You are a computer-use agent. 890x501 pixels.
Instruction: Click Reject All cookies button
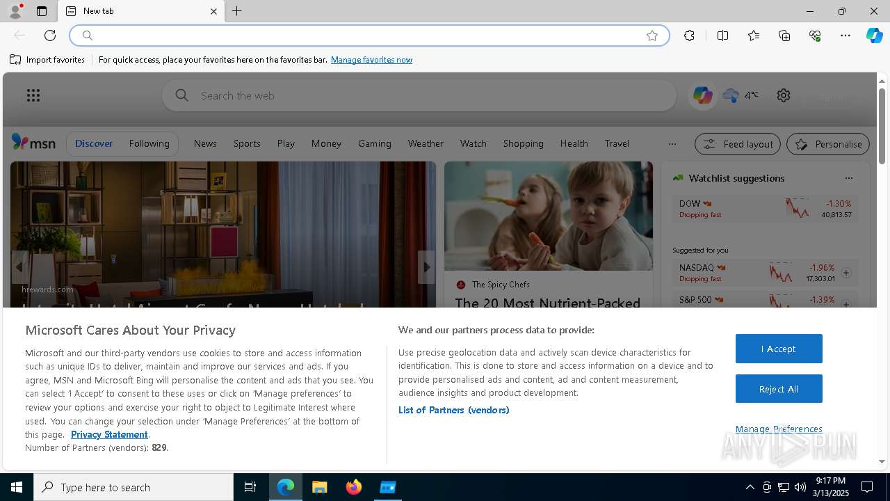click(779, 389)
